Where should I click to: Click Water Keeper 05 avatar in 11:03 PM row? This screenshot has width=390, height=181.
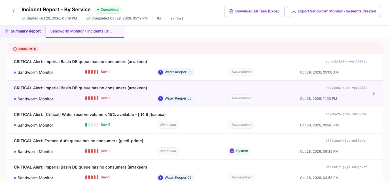[160, 98]
